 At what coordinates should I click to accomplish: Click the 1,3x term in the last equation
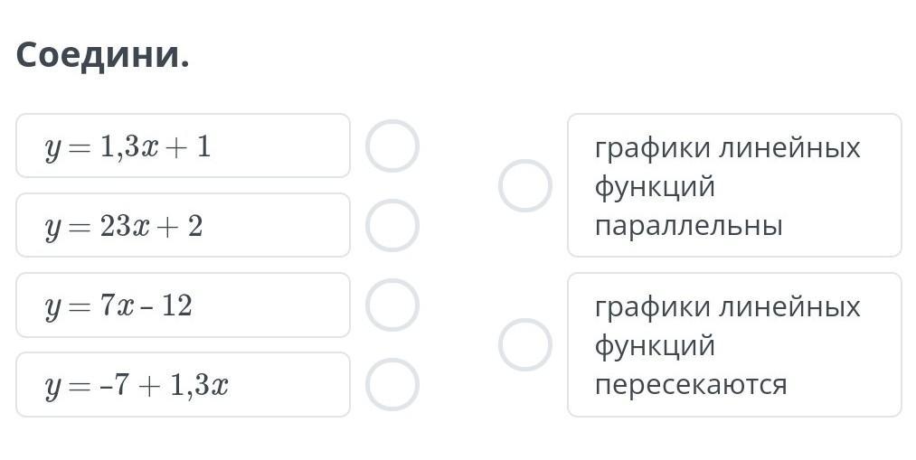(x=199, y=385)
